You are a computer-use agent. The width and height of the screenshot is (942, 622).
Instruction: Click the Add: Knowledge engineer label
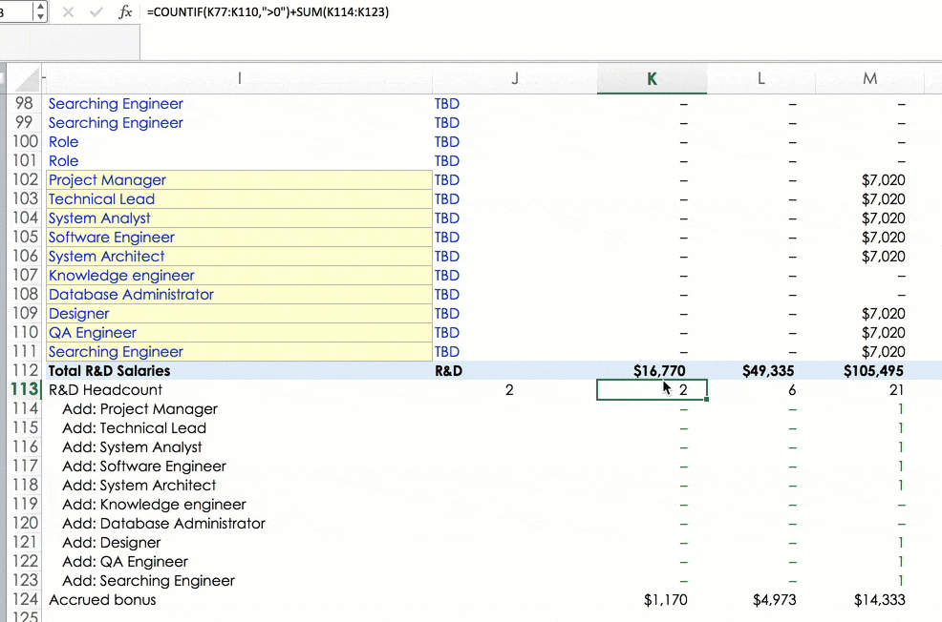[x=154, y=505]
